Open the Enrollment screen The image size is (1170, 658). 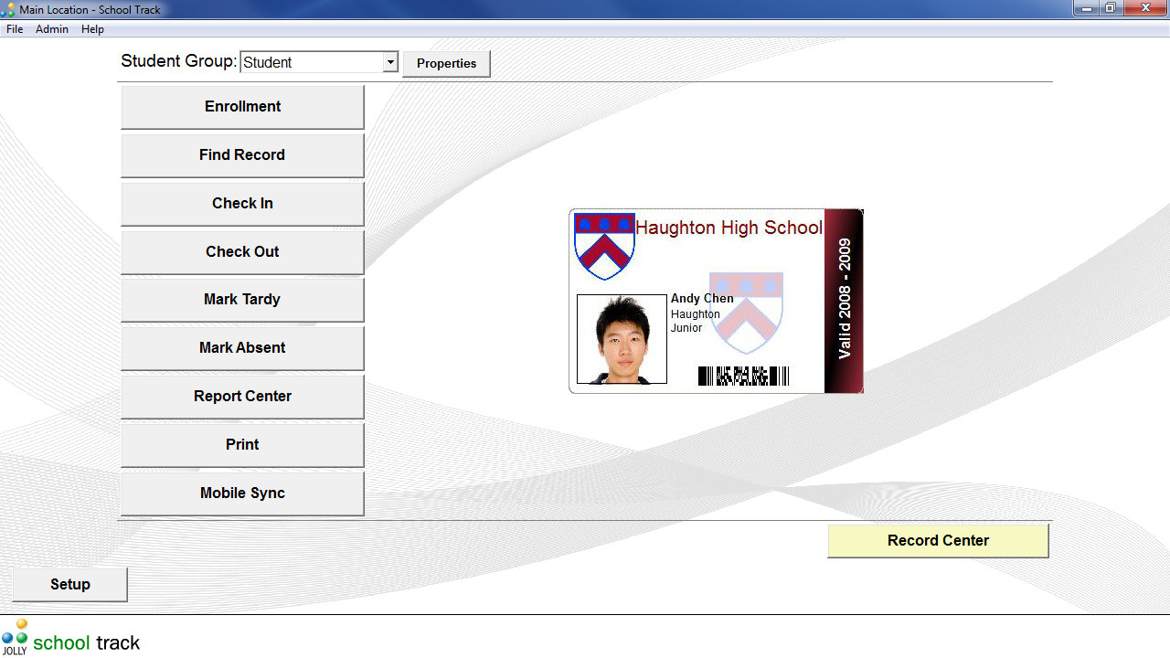point(242,107)
